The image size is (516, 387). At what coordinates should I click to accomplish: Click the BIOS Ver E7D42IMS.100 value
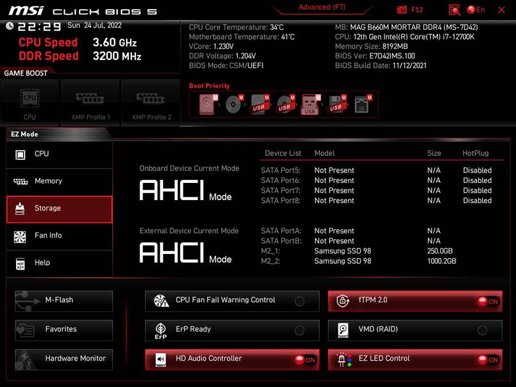(x=392, y=56)
